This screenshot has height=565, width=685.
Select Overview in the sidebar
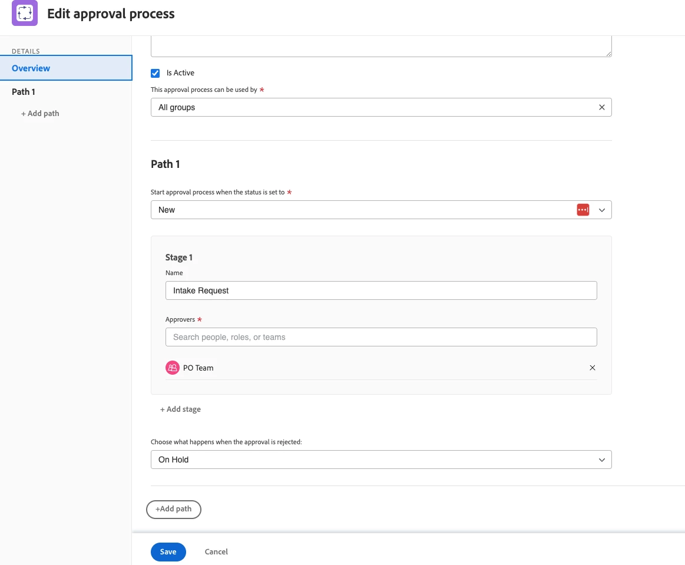(x=31, y=68)
